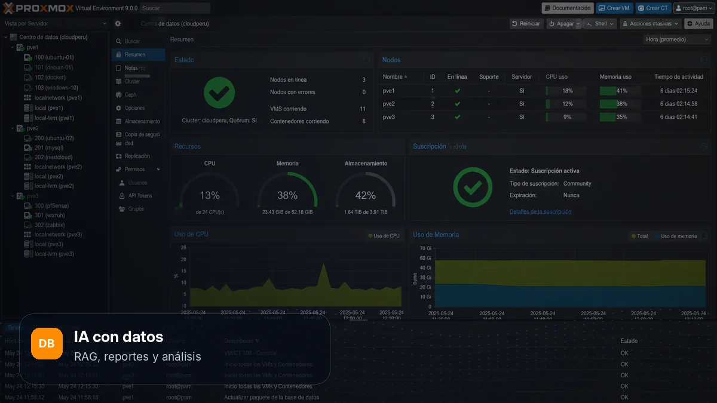Click the Reiniciar button
The height and width of the screenshot is (403, 717).
pyautogui.click(x=526, y=23)
